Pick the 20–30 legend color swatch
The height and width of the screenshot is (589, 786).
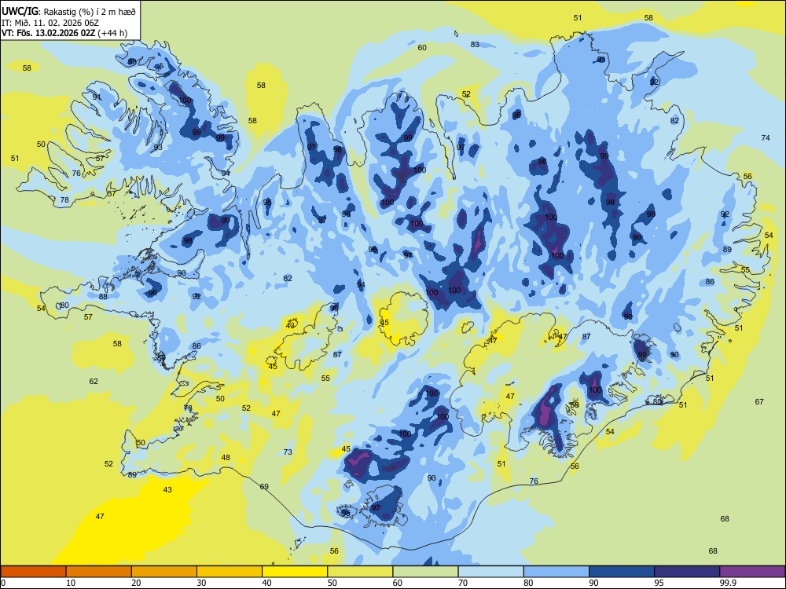(x=164, y=572)
